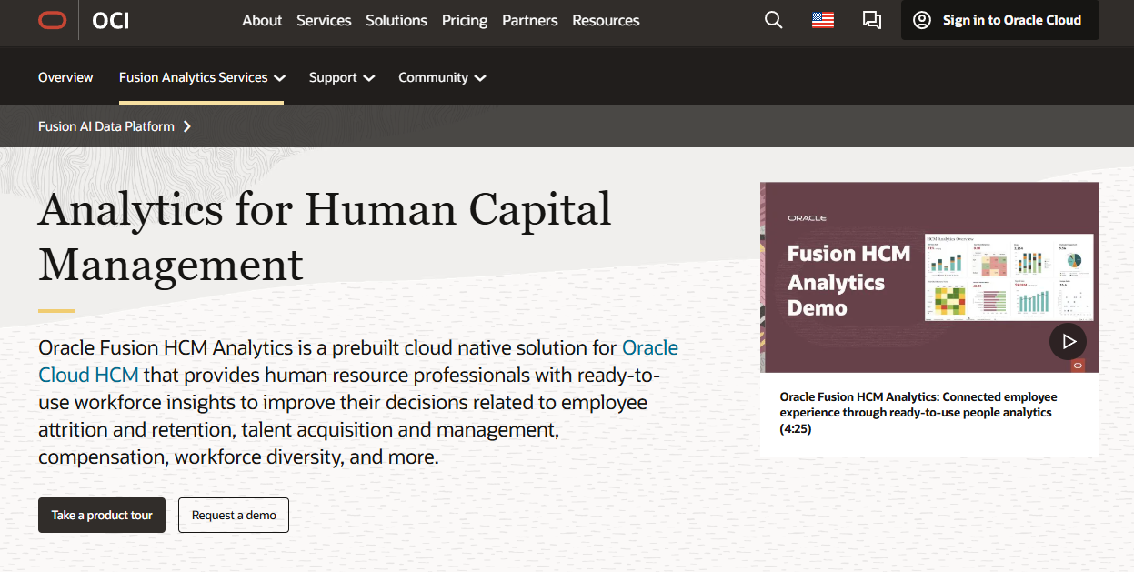1134x572 pixels.
Task: Open the Pricing menu item
Action: pyautogui.click(x=464, y=20)
